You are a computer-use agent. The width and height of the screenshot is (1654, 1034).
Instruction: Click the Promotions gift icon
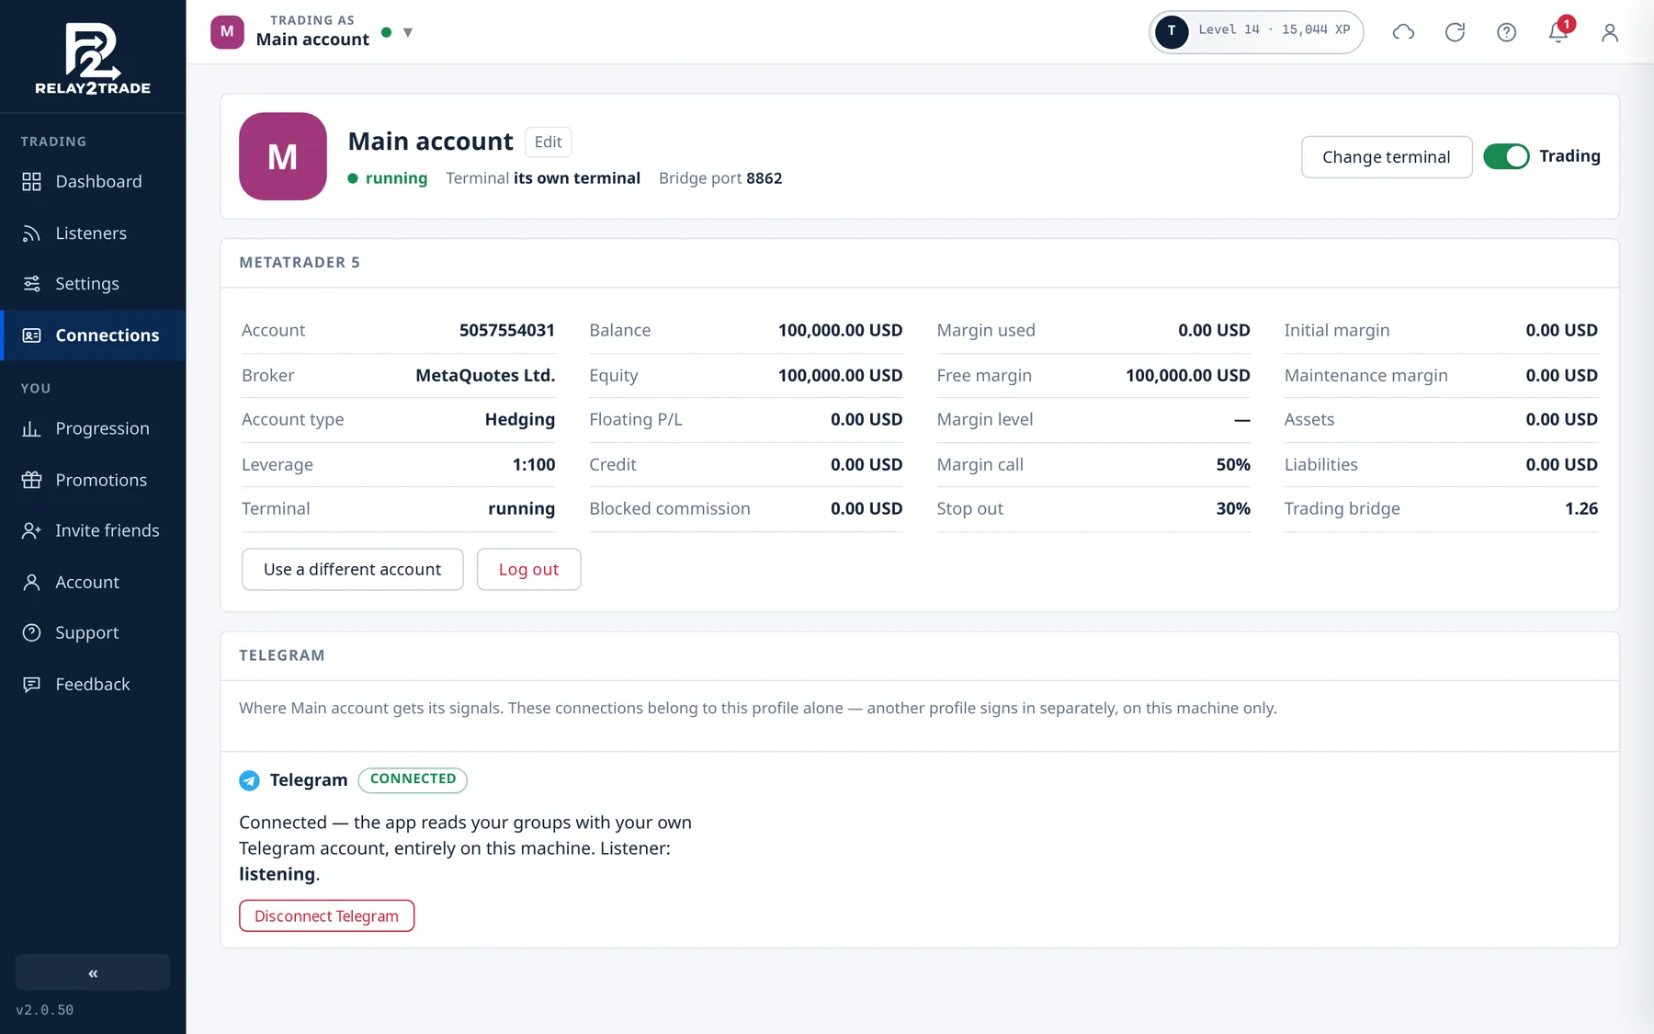tap(31, 480)
